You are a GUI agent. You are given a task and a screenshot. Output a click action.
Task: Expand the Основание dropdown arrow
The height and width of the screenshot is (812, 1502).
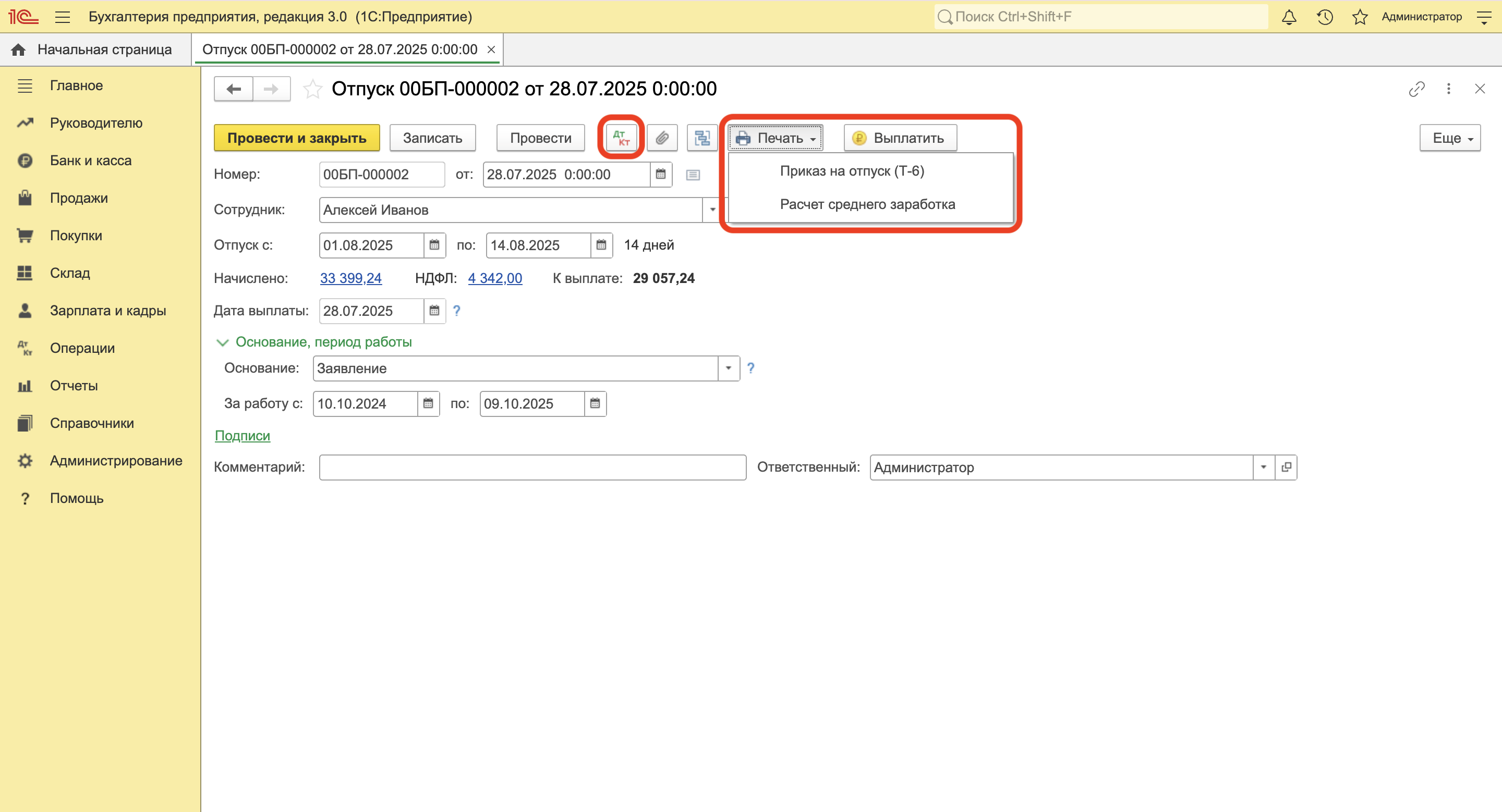click(728, 368)
